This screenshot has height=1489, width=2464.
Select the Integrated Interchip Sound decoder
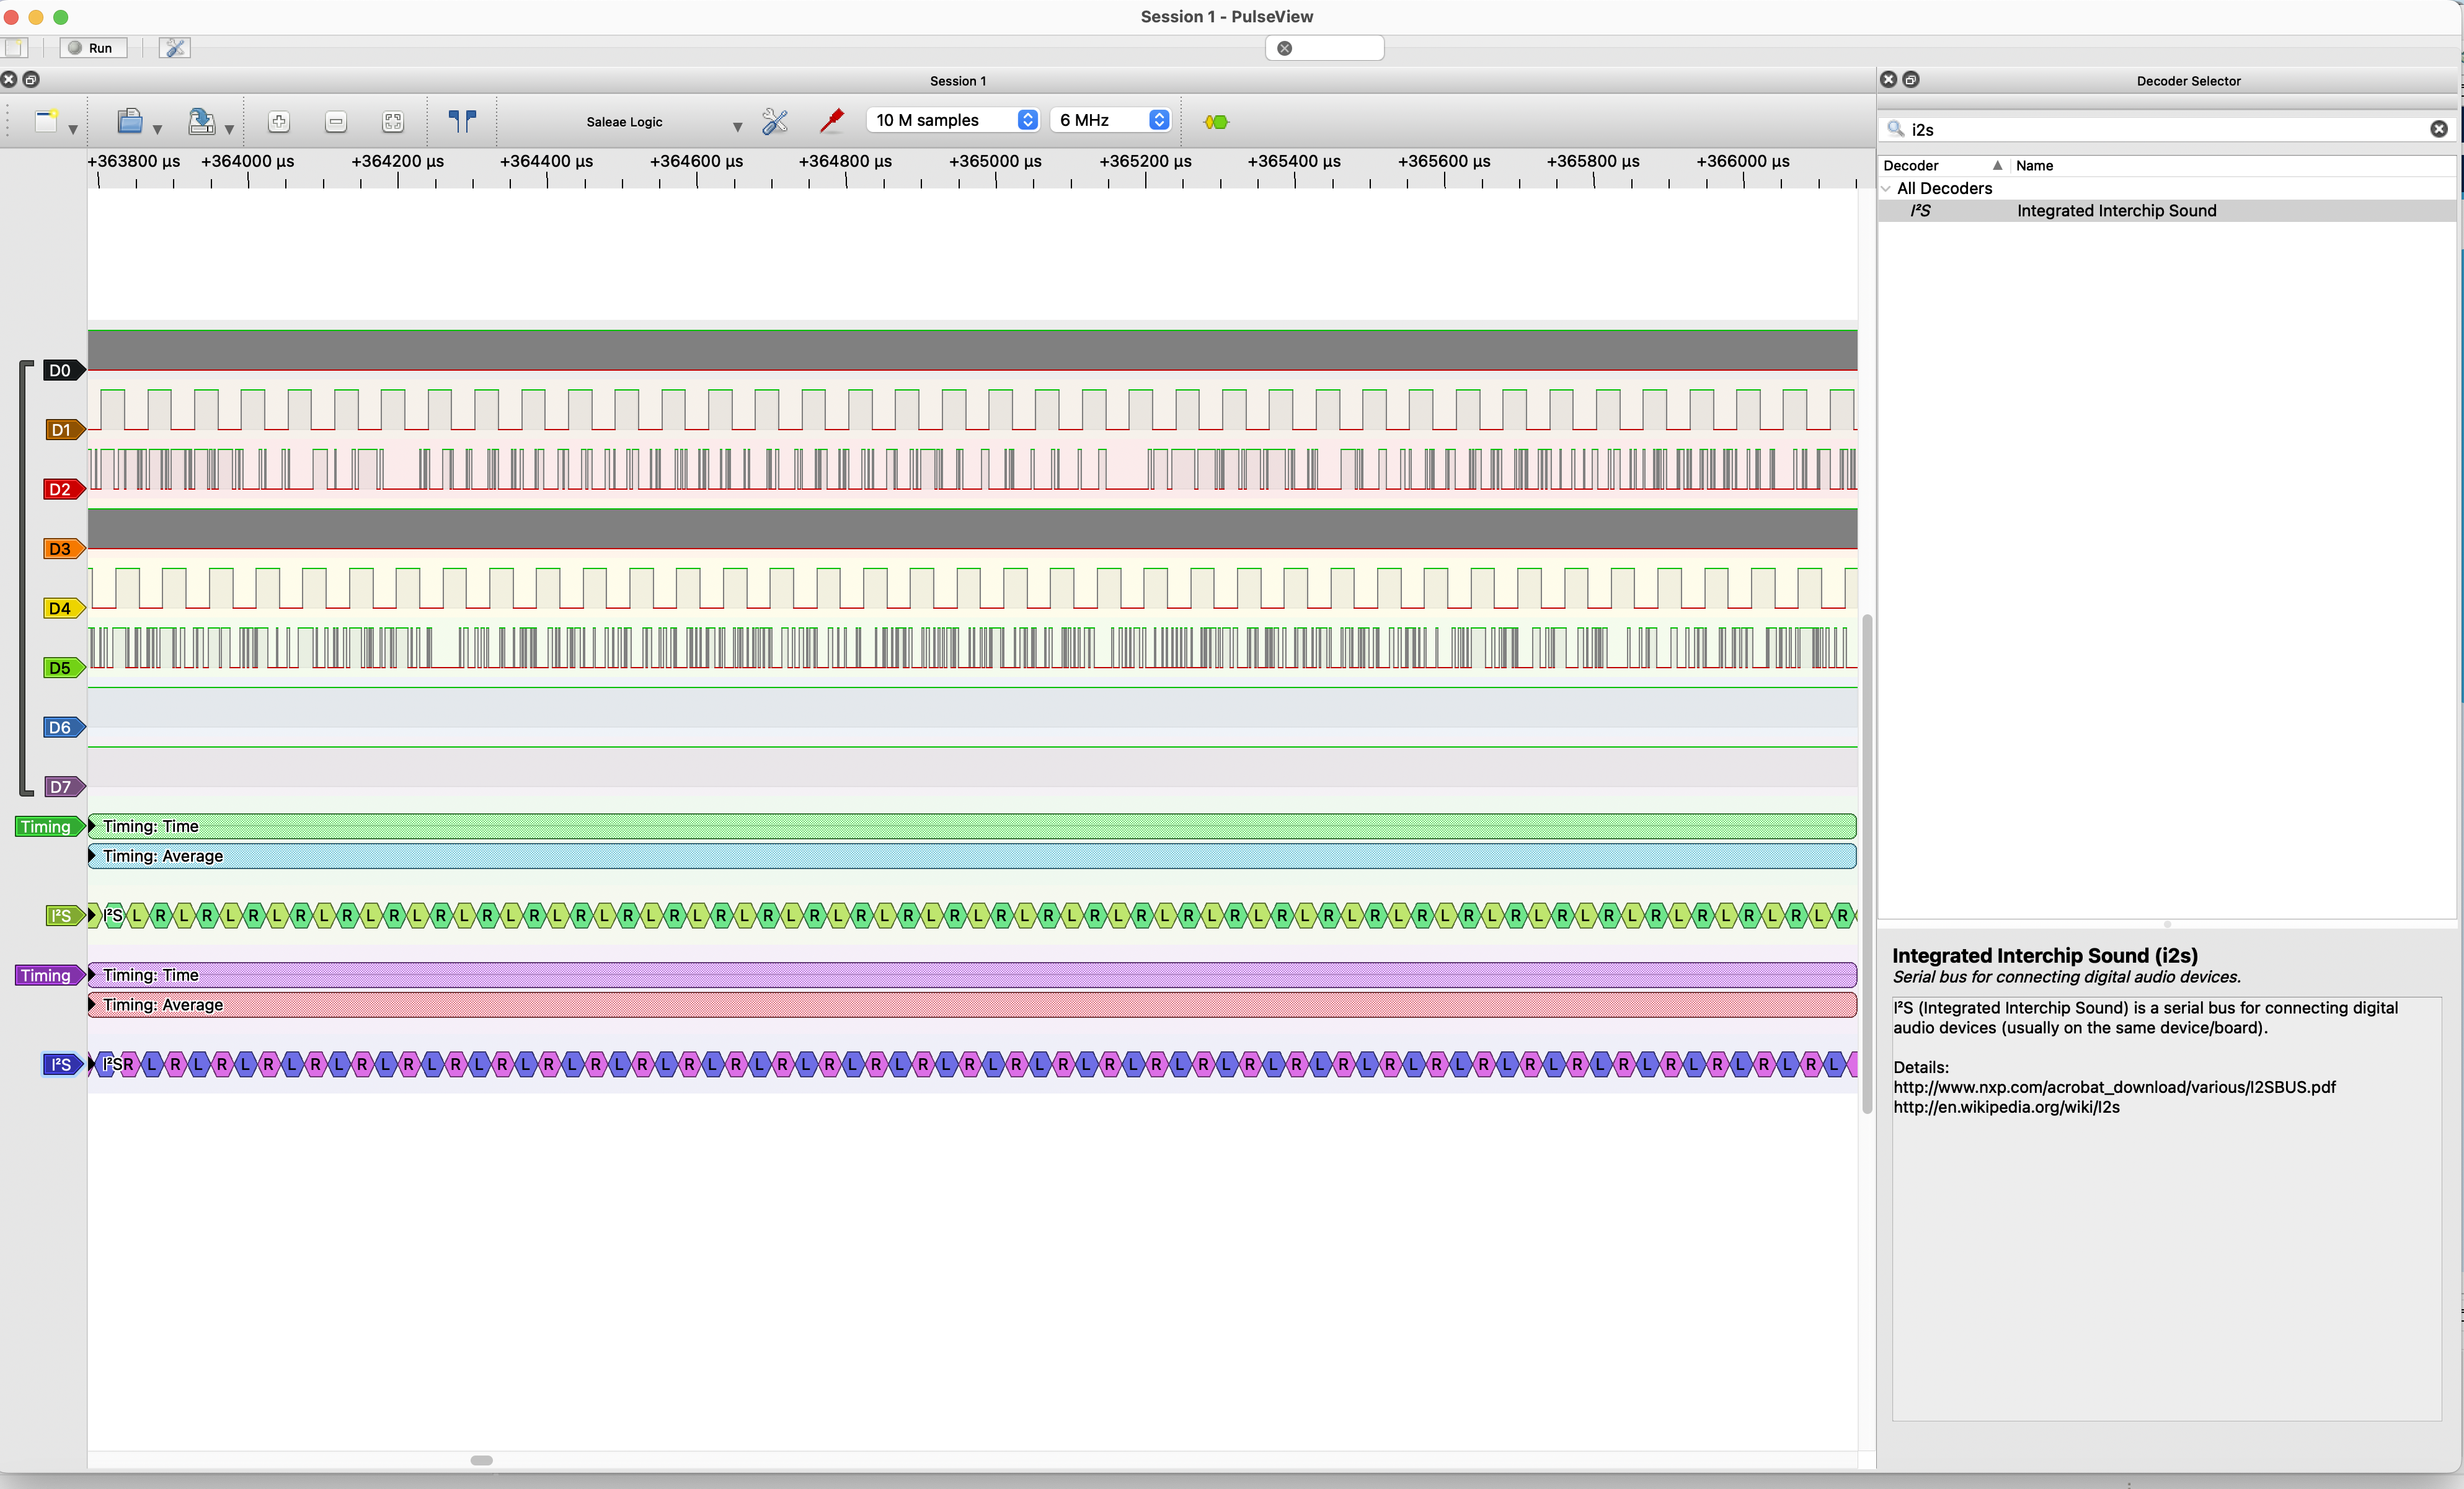[2116, 210]
